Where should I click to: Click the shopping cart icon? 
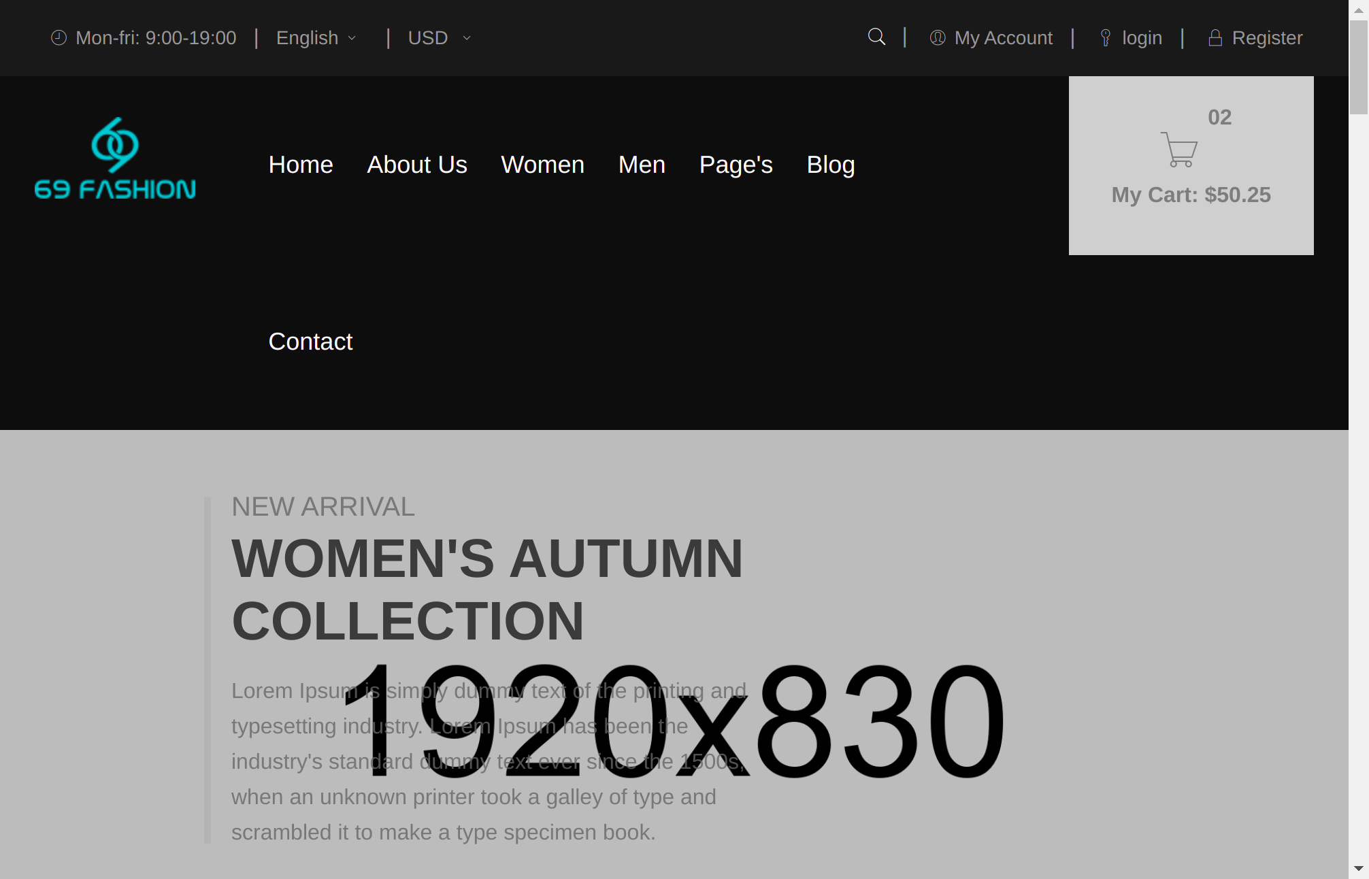pos(1179,150)
